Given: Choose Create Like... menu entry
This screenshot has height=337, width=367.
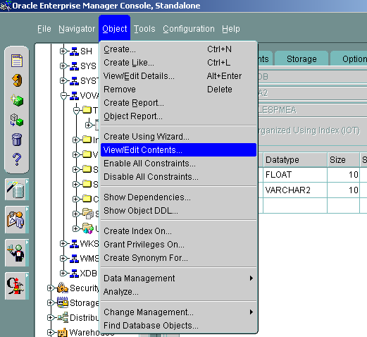Looking at the screenshot, I should (178, 63).
